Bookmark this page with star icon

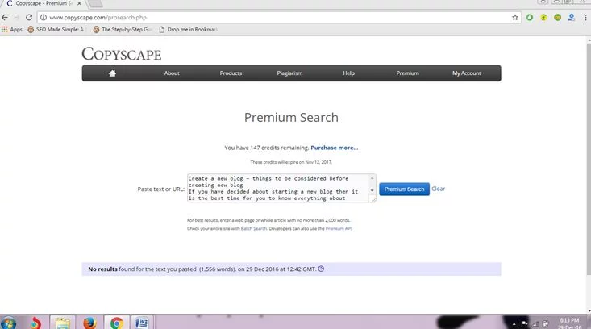click(x=515, y=17)
